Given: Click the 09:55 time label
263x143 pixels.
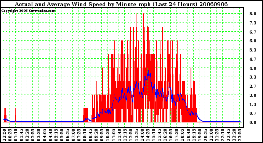Looking at the screenshot, I should [x=102, y=135].
